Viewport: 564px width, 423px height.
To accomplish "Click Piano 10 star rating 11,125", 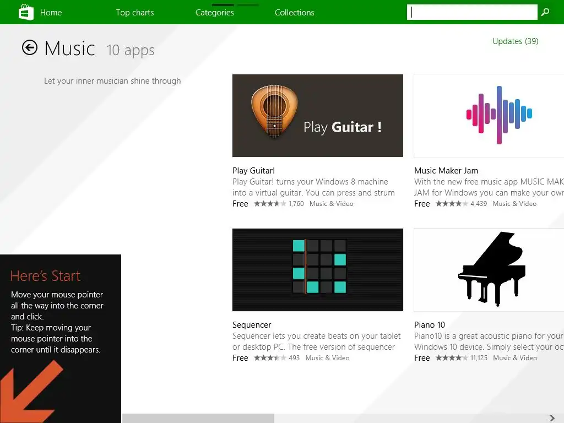I will click(x=462, y=358).
